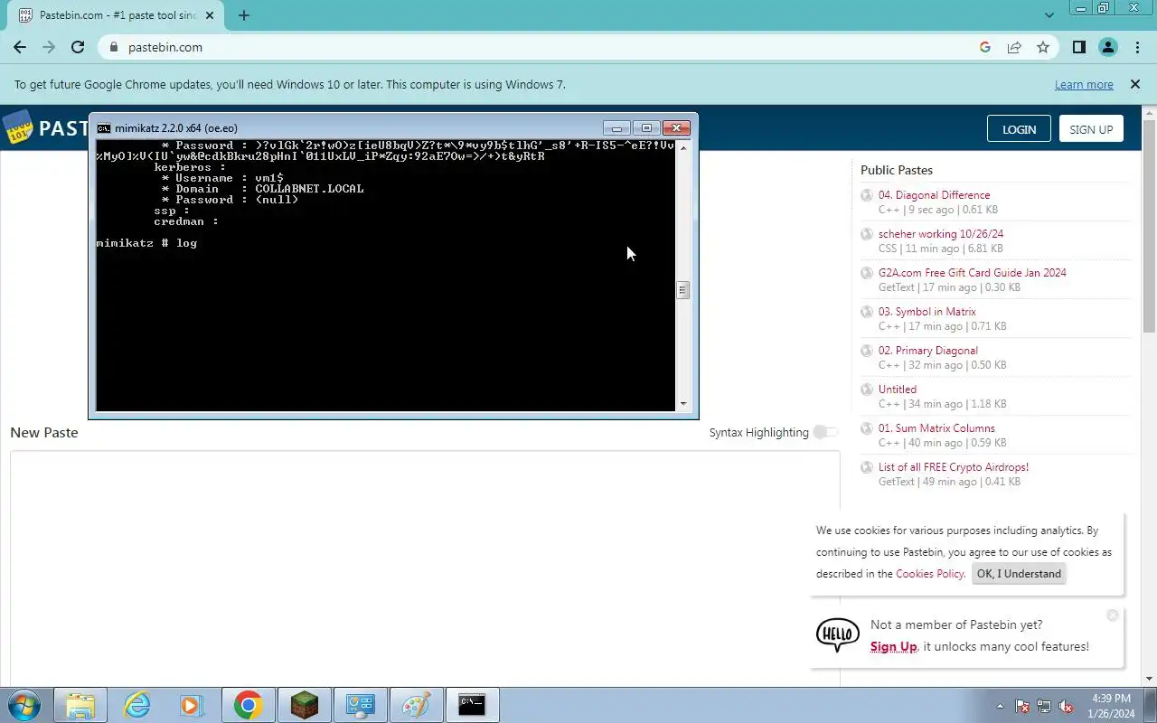Viewport: 1157px width, 723px height.
Task: Switch to the command prompt taskbar item
Action: point(472,705)
